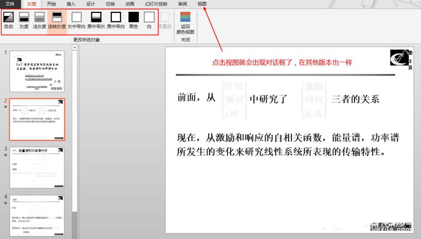Open the 文件 file menu
The image size is (421, 239).
click(10, 4)
